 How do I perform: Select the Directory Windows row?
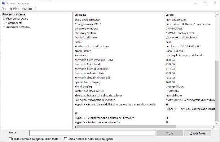click(144, 29)
